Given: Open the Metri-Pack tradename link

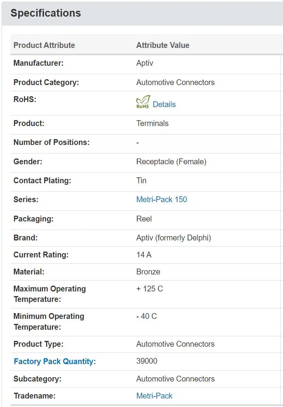Looking at the screenshot, I should pyautogui.click(x=154, y=396).
